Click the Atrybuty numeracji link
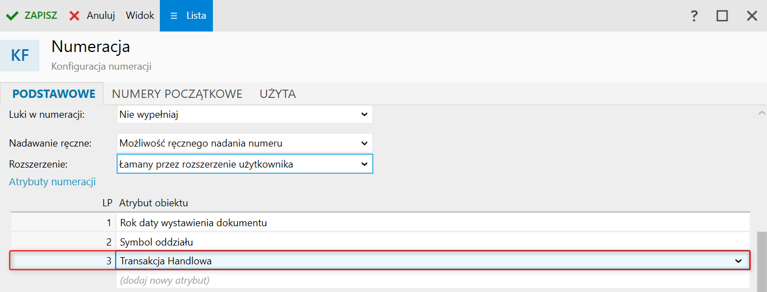This screenshot has width=767, height=292. 53,182
